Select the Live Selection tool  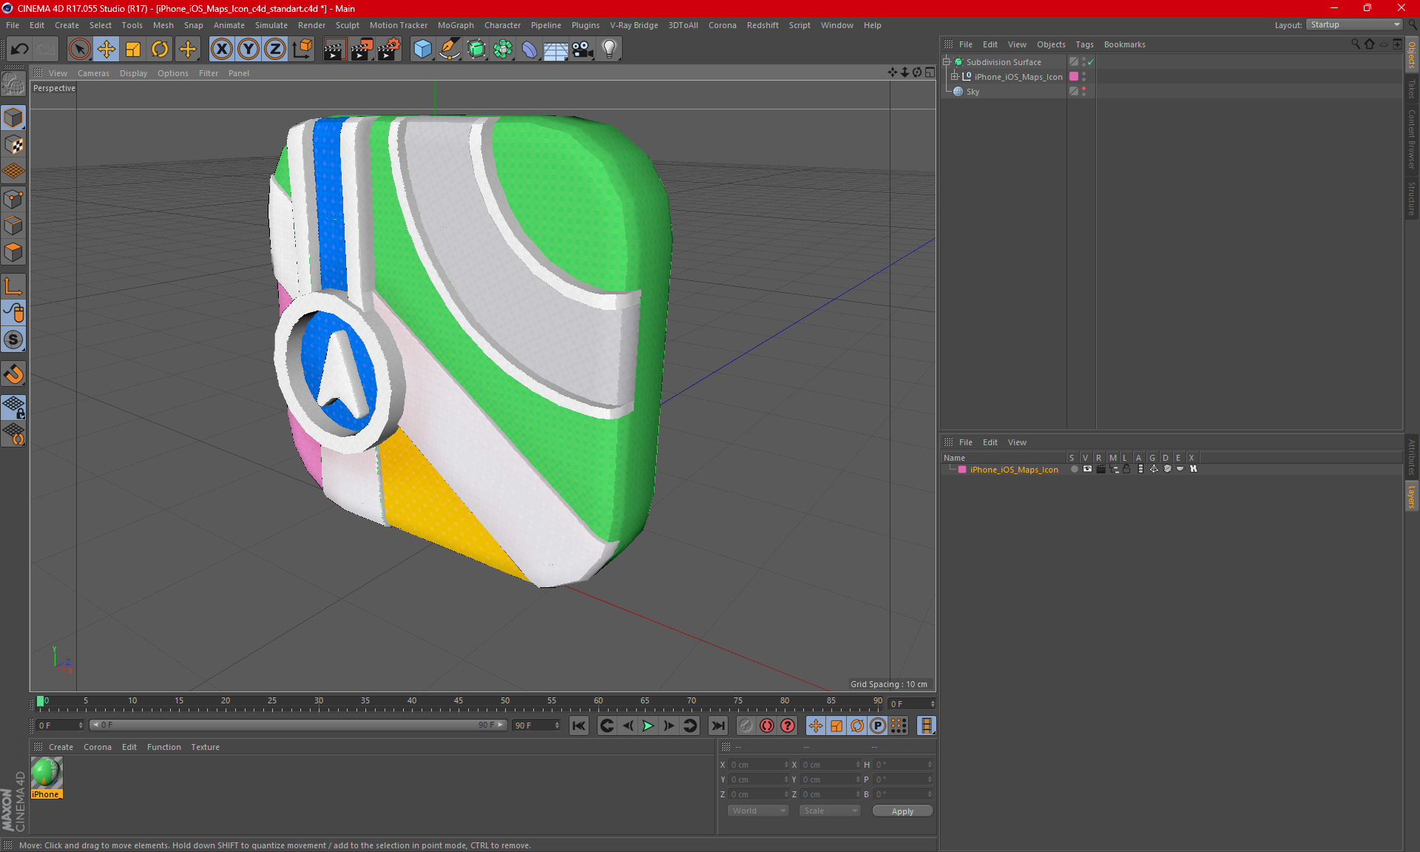tap(79, 50)
